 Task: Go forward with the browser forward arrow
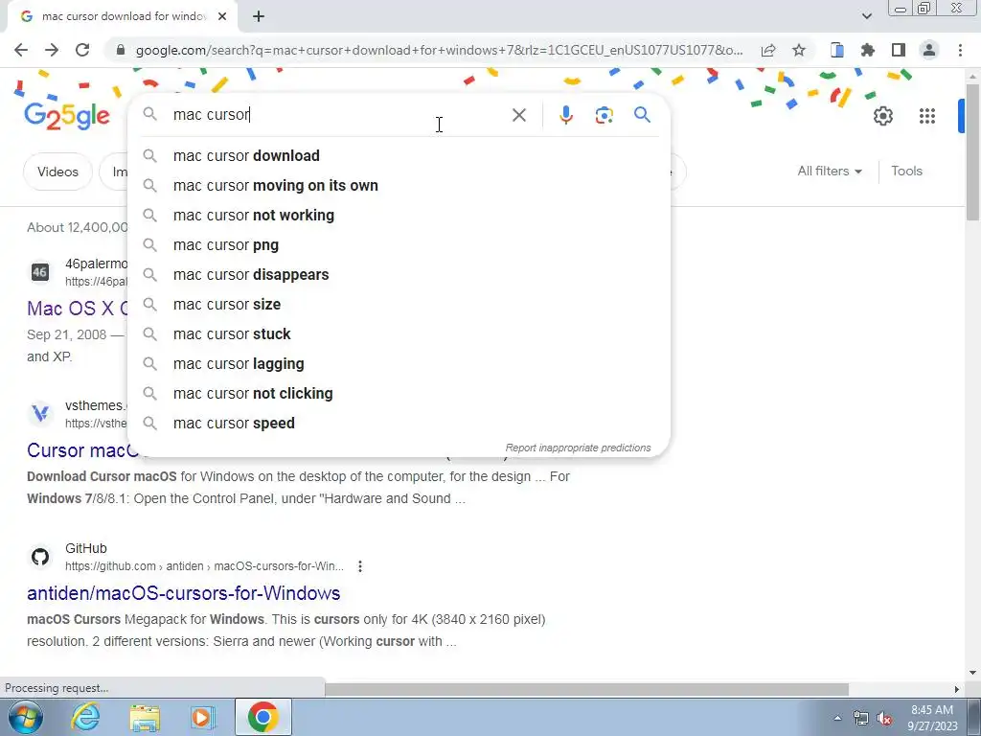click(52, 50)
